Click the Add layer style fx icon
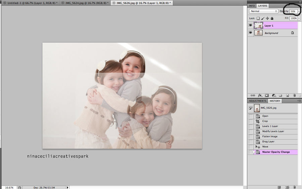Viewport: 302px width, 189px height. click(x=260, y=95)
